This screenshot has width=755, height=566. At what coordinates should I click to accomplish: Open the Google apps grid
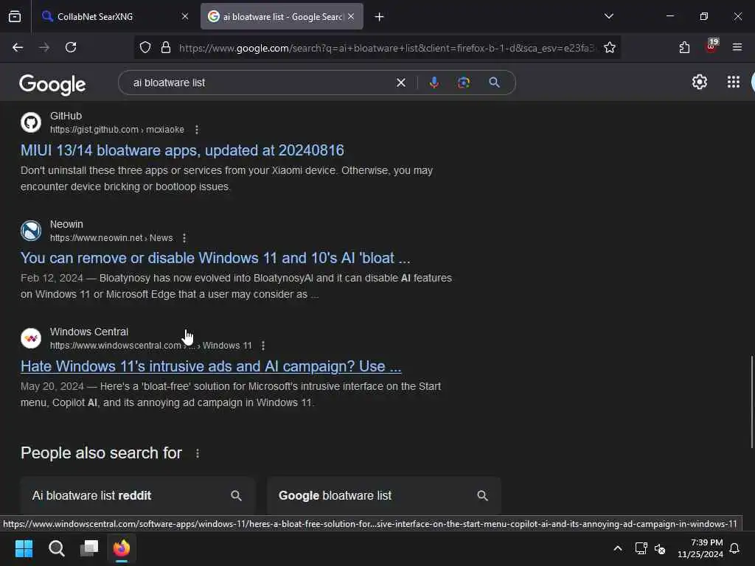pyautogui.click(x=734, y=83)
